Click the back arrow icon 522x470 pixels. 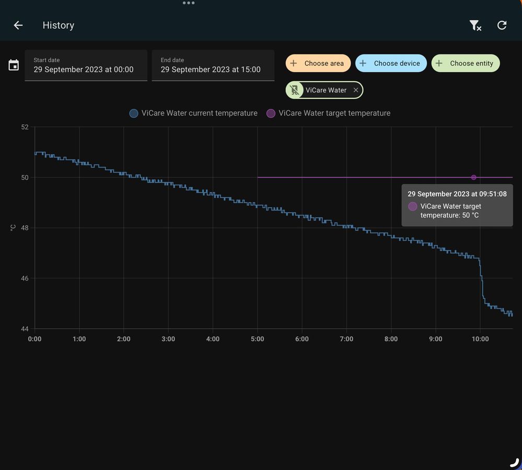[x=18, y=25]
